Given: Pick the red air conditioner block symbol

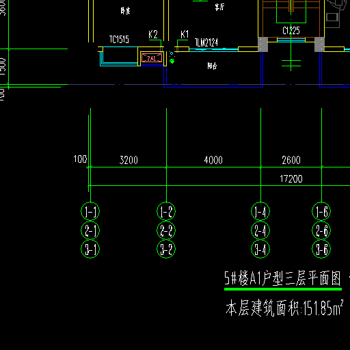Looking at the screenshot, I should 152,57.
